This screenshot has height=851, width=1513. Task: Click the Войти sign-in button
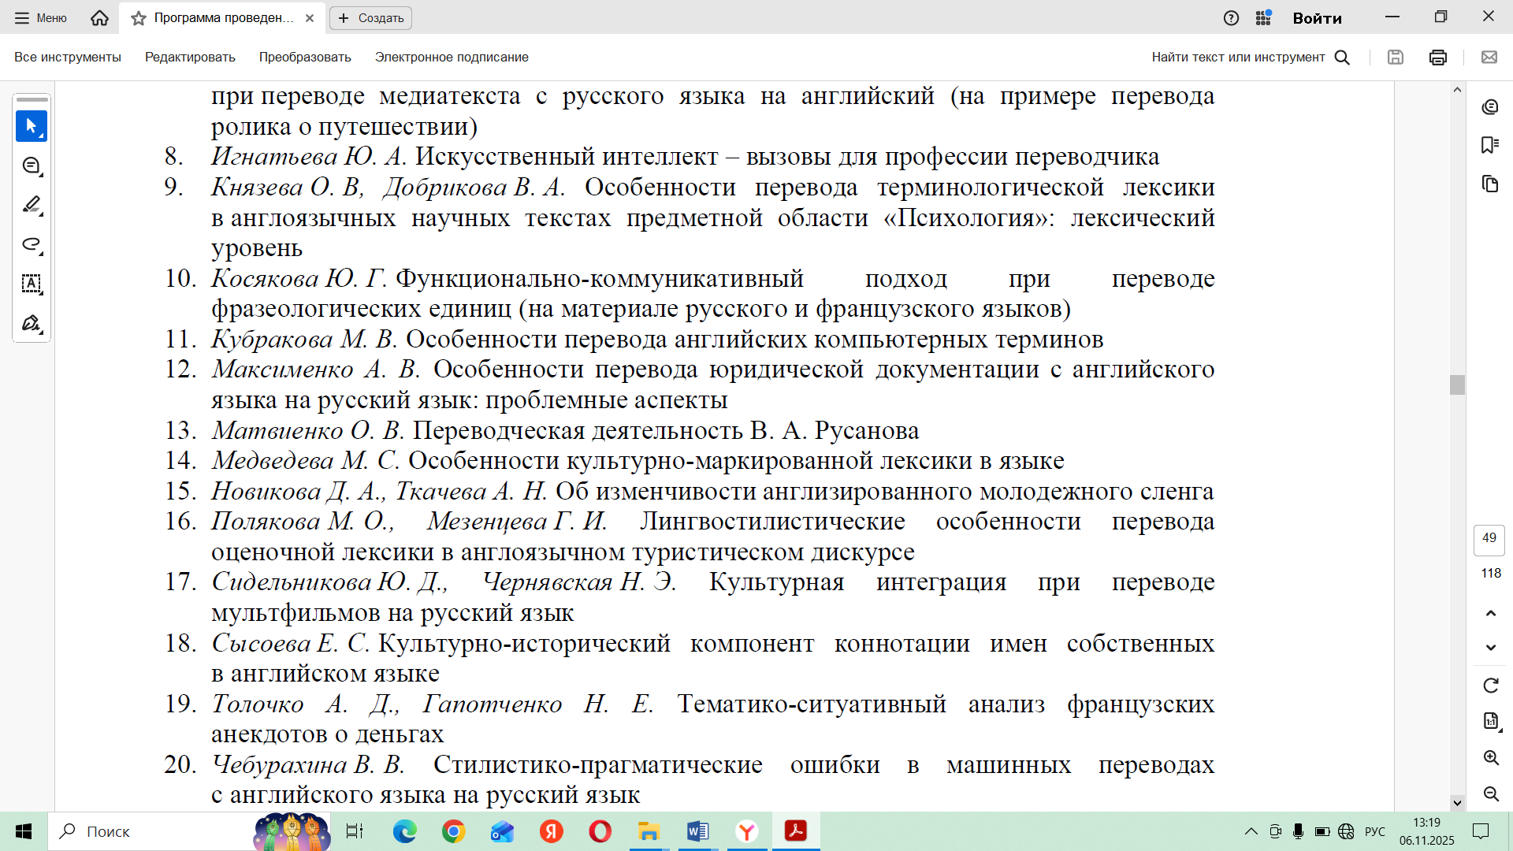point(1317,17)
